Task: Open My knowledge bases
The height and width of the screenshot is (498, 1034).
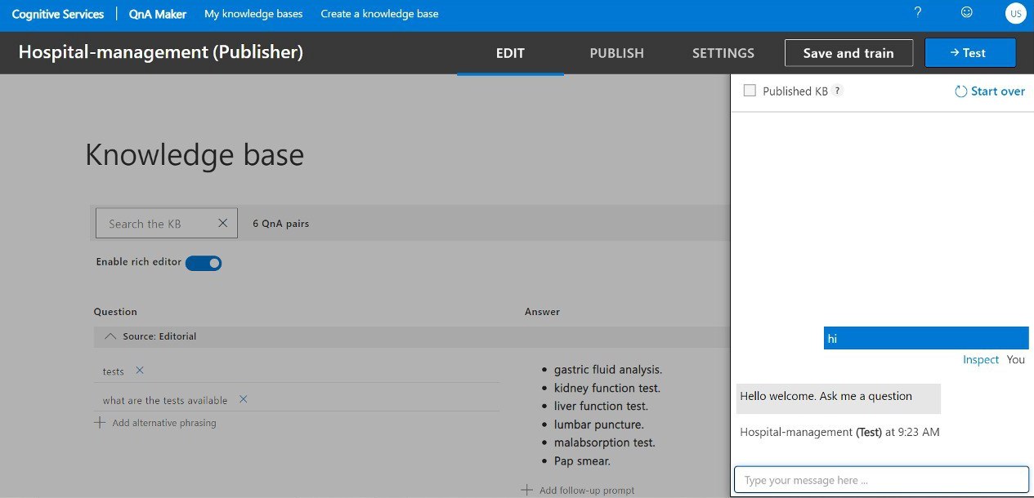Action: (x=253, y=14)
